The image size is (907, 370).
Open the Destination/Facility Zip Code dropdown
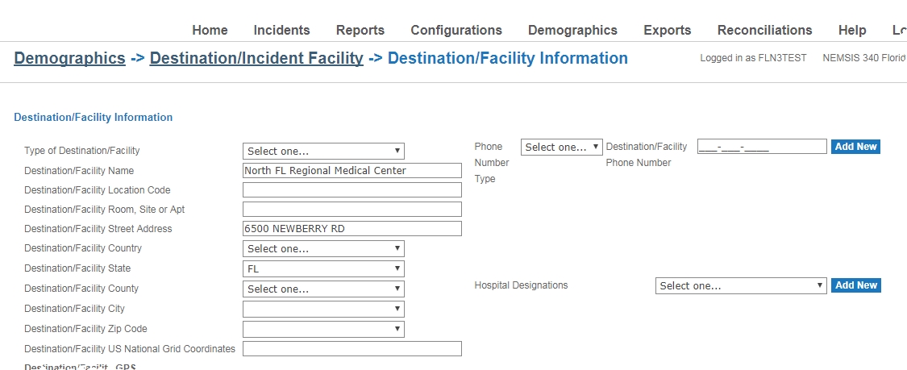point(323,330)
